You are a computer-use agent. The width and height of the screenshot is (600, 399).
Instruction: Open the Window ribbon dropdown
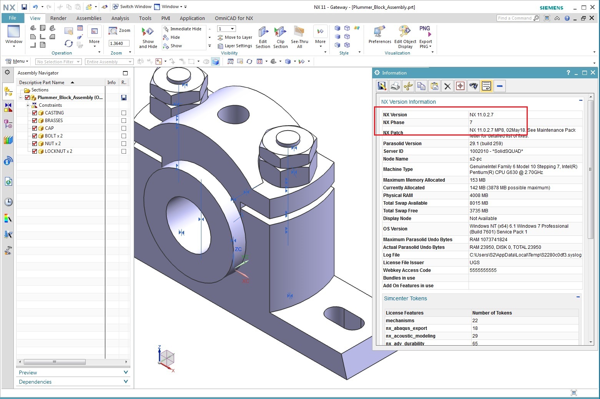point(14,36)
